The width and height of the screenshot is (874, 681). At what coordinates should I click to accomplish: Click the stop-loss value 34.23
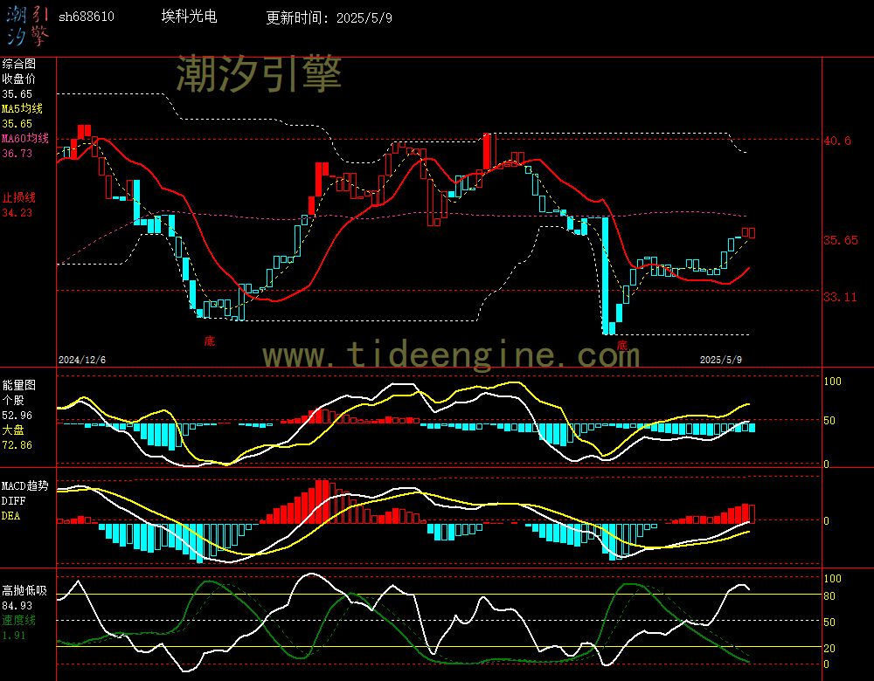(17, 213)
